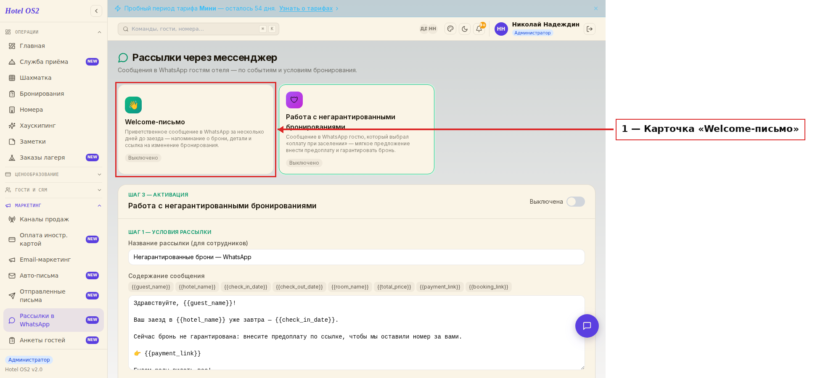Insert the {{total_price}} variable chip
Screen dimensions: 815x378
pyautogui.click(x=394, y=287)
